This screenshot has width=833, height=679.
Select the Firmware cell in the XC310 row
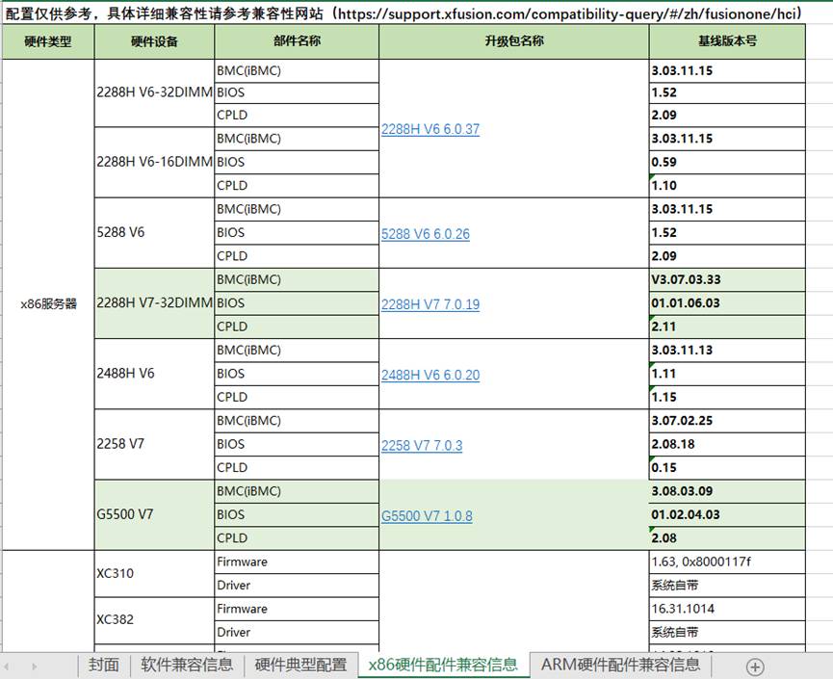click(297, 561)
